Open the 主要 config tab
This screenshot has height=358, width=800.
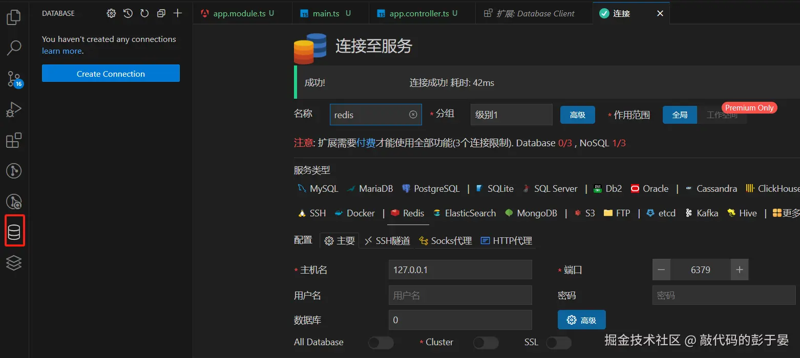pyautogui.click(x=340, y=240)
